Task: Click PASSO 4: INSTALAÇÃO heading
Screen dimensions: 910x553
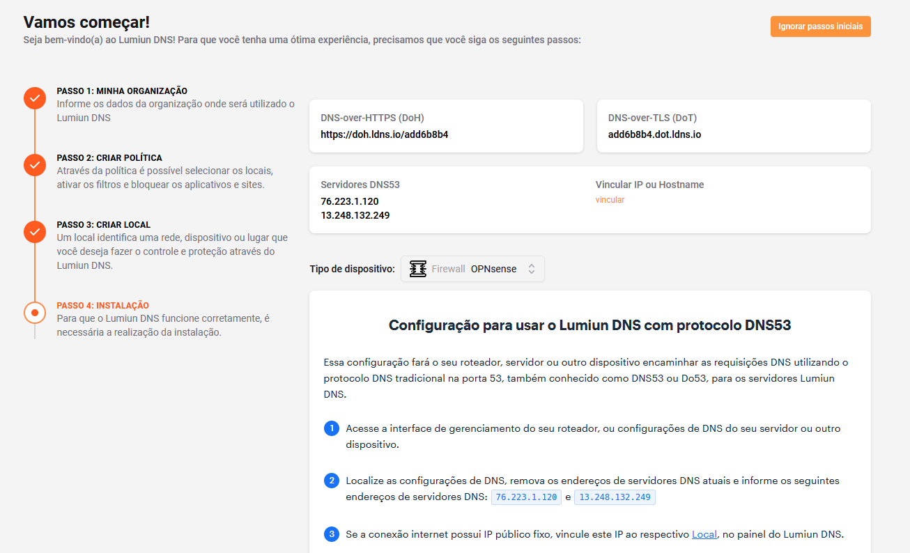Action: (102, 306)
